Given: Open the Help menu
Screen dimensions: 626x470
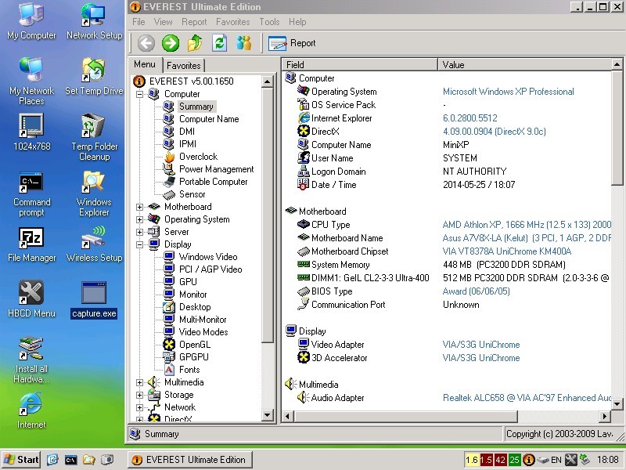Looking at the screenshot, I should (x=297, y=22).
